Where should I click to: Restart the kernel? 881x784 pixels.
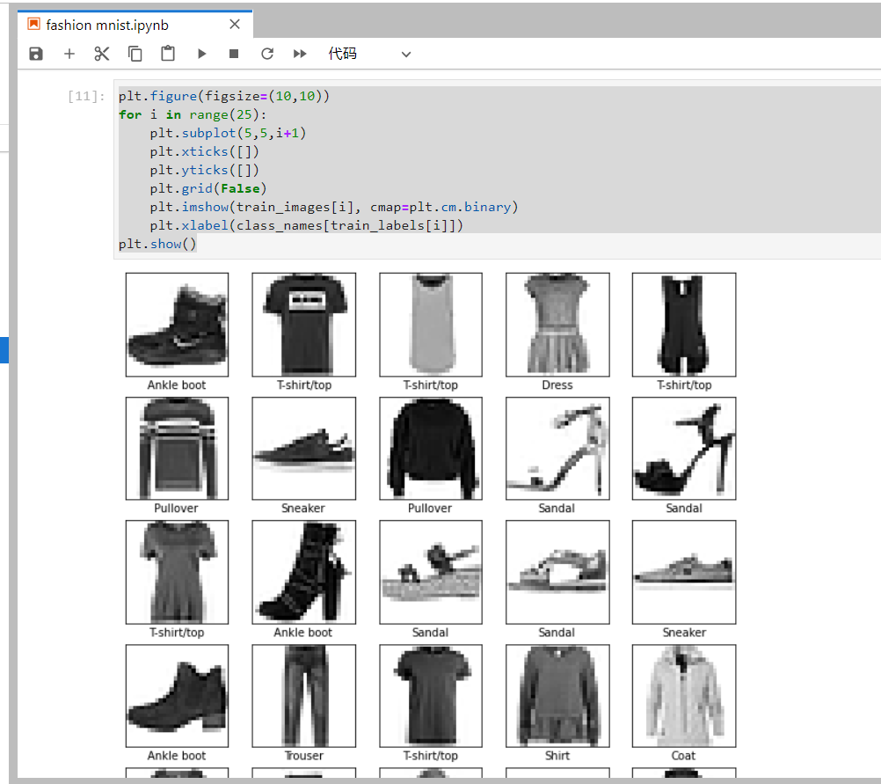[267, 54]
